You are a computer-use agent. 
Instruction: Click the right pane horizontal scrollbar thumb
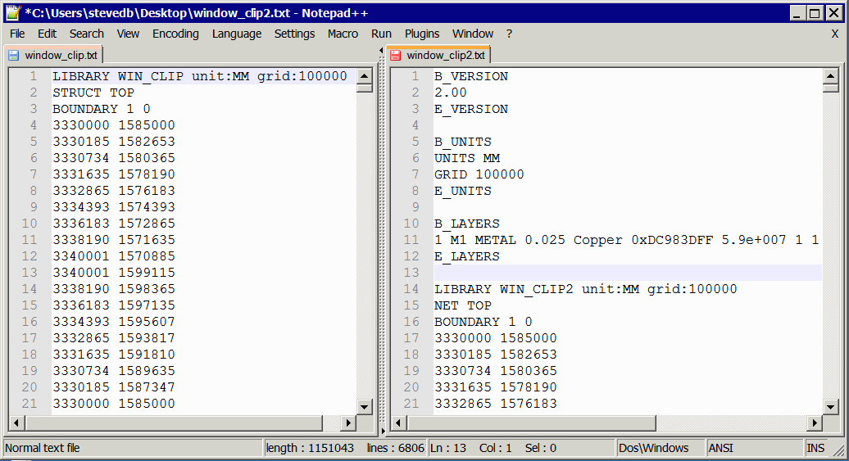pyautogui.click(x=531, y=423)
